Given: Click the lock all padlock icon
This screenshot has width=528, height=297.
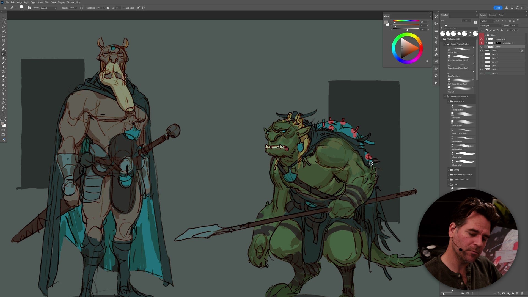Looking at the screenshot, I should click(502, 30).
